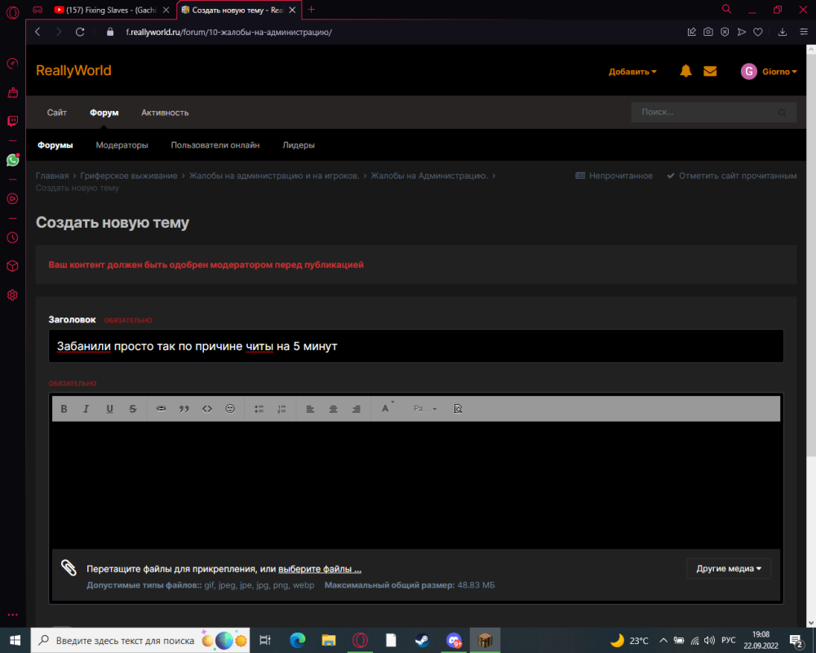The image size is (816, 653).
Task: Toggle underline formatting in the editor
Action: [109, 409]
